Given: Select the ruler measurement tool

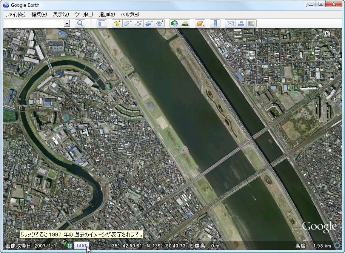Looking at the screenshot, I should point(215,23).
